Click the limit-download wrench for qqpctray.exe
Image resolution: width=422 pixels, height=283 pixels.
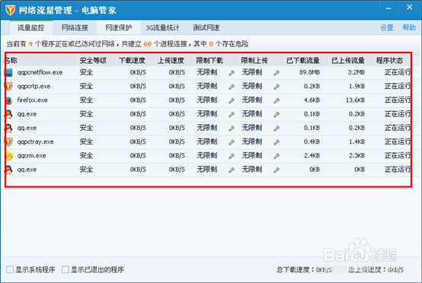232,142
